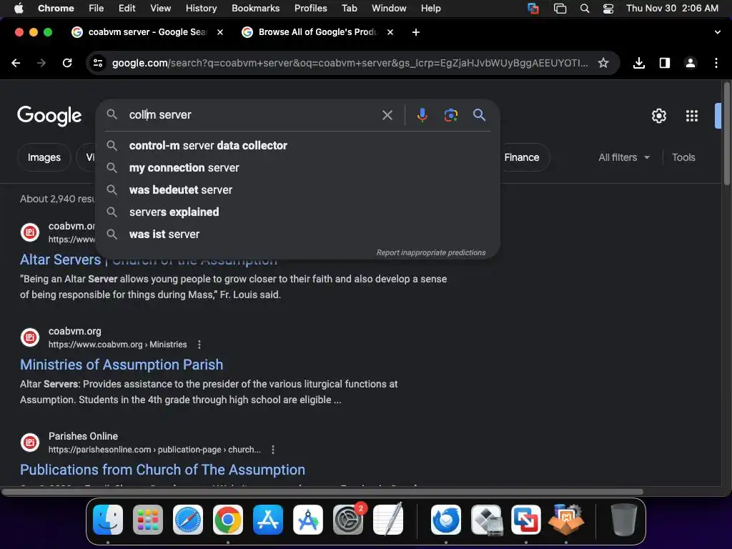Click the blue search magnifier button
The height and width of the screenshot is (549, 732).
(x=479, y=115)
